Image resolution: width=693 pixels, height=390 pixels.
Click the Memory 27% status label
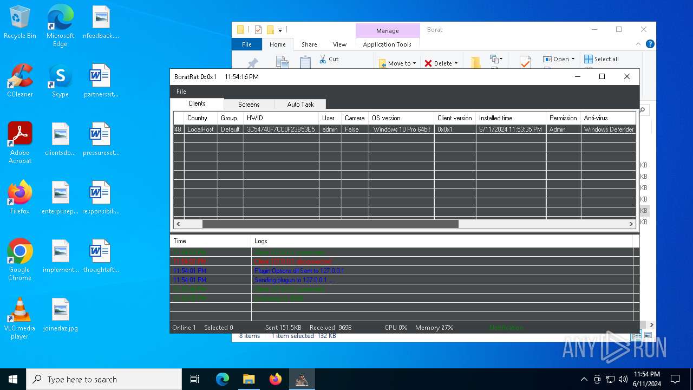tap(434, 328)
